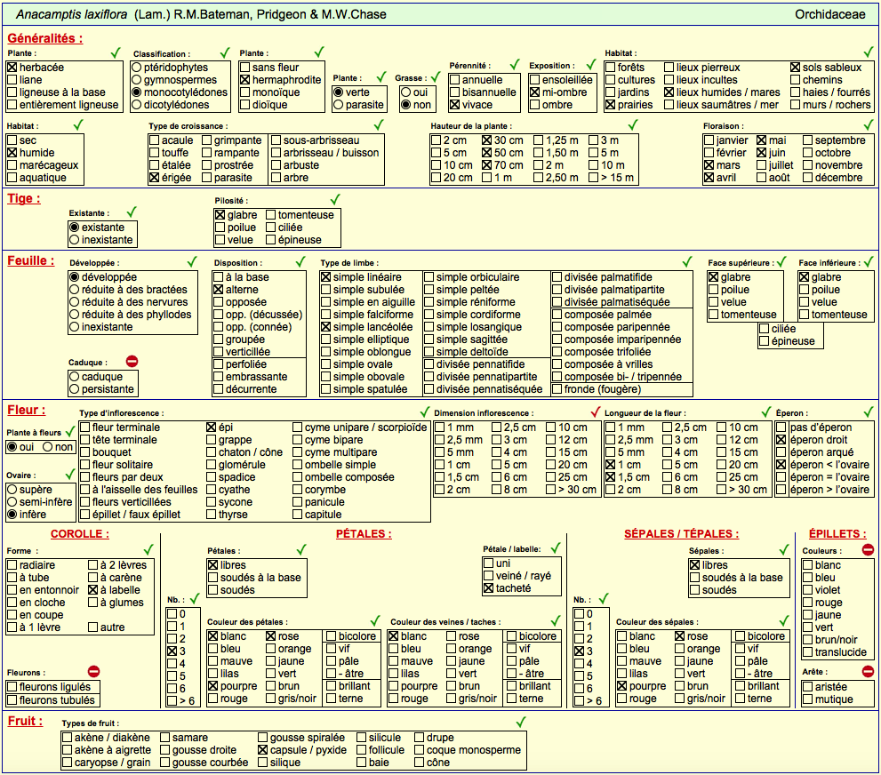This screenshot has width=881, height=775.
Task: Select the supère ovary radio button
Action: [x=12, y=490]
